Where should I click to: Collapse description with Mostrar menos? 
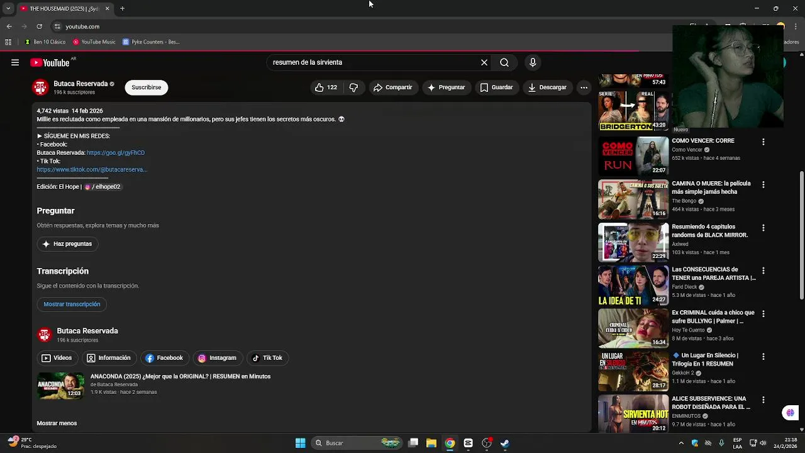click(x=57, y=423)
